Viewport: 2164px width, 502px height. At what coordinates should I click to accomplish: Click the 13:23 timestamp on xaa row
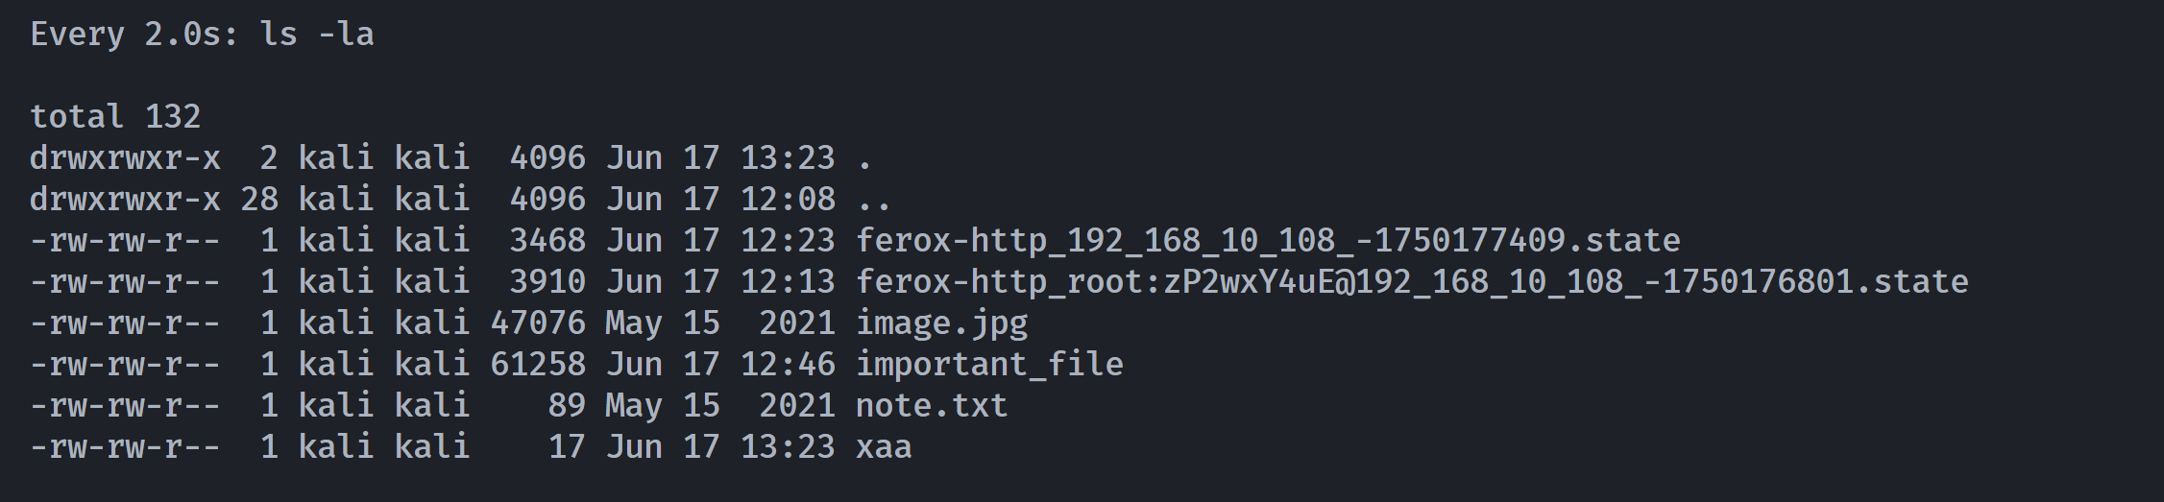click(x=788, y=446)
